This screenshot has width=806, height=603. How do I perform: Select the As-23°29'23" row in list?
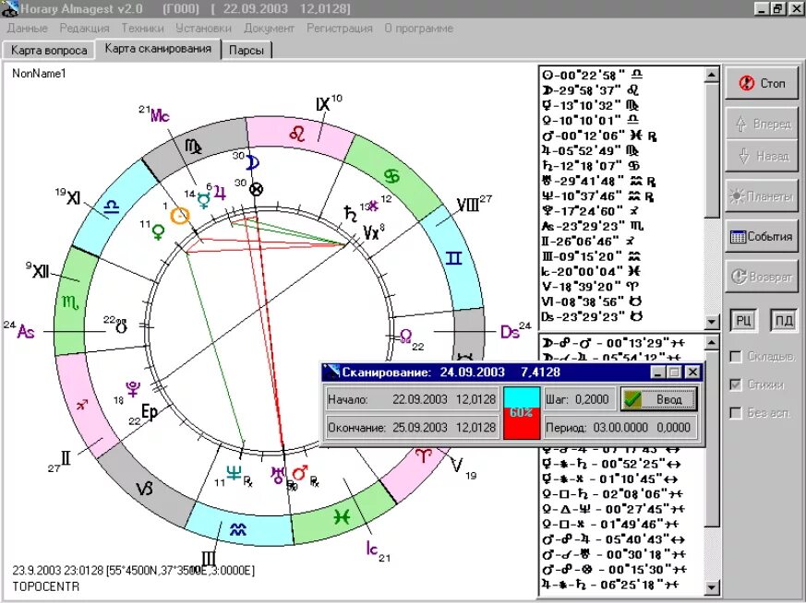click(593, 226)
